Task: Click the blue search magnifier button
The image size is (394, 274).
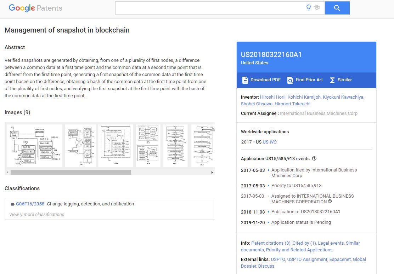Action: (x=337, y=8)
